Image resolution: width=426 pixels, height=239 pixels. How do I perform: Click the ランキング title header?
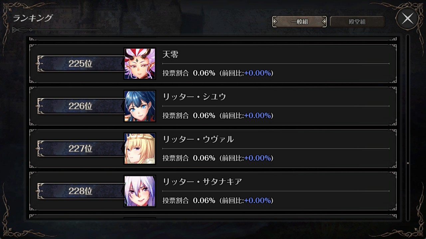click(x=33, y=18)
